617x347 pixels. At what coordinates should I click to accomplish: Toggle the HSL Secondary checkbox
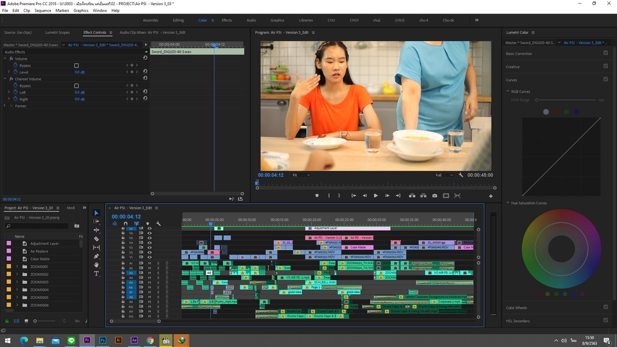click(605, 320)
